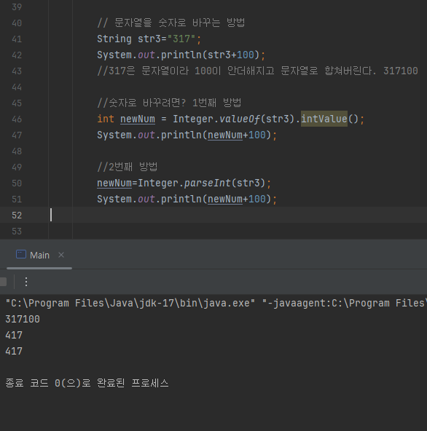The height and width of the screenshot is (431, 427).
Task: Click println(str3+100) on line 42
Action: point(210,55)
